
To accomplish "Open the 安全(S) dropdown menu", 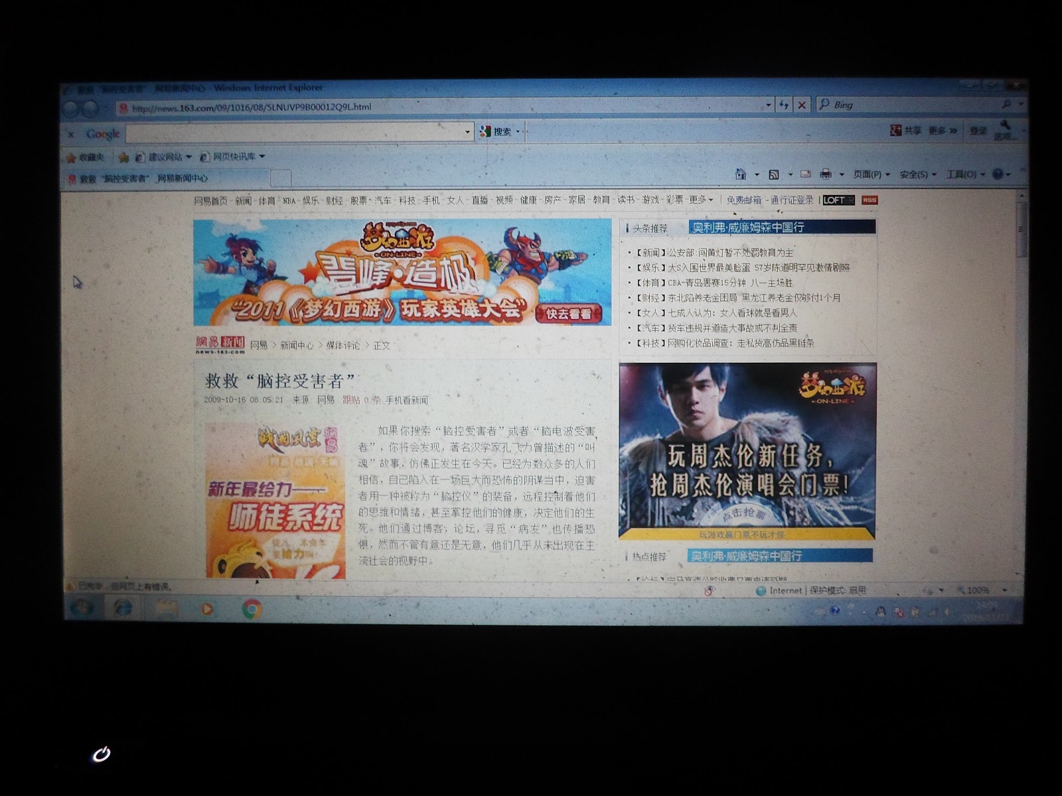I will [x=918, y=174].
